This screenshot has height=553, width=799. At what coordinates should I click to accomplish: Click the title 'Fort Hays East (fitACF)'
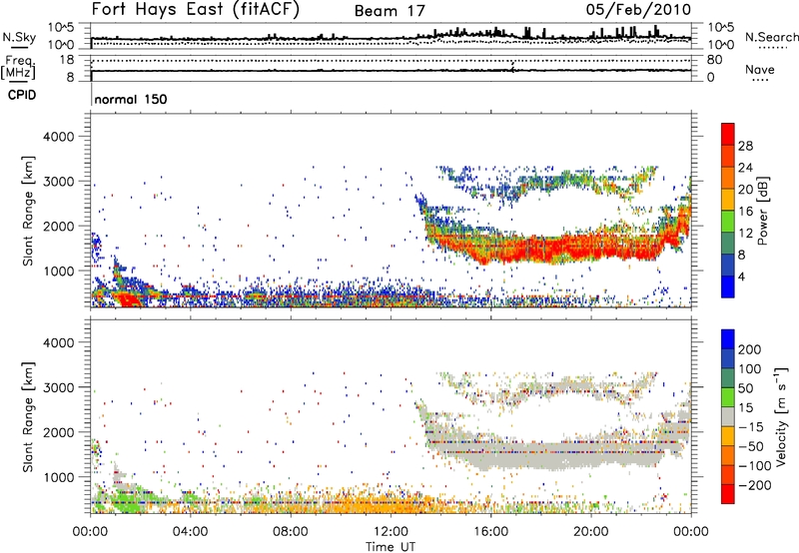click(196, 10)
